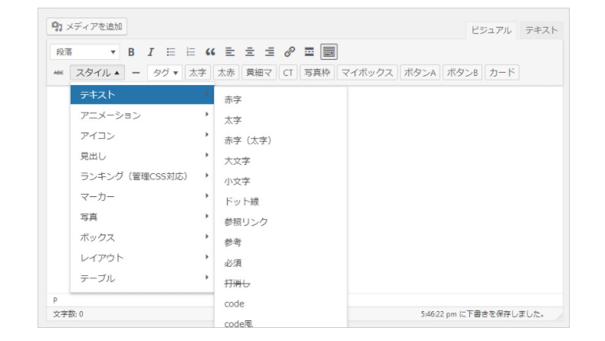This screenshot has height=341, width=605.
Task: Click the 写真枠 toolbar button
Action: click(317, 73)
